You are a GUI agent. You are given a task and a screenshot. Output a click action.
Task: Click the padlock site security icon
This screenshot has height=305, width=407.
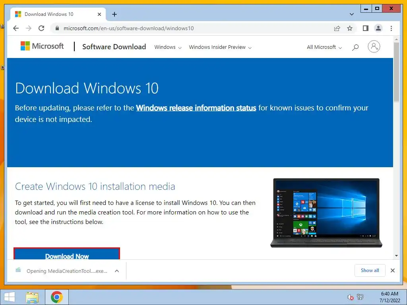57,28
